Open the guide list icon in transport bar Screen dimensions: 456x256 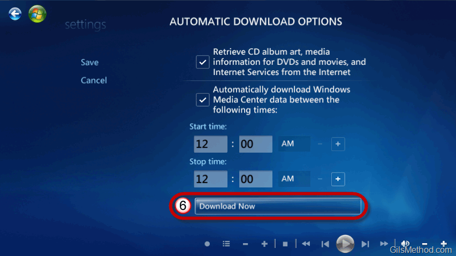(226, 244)
